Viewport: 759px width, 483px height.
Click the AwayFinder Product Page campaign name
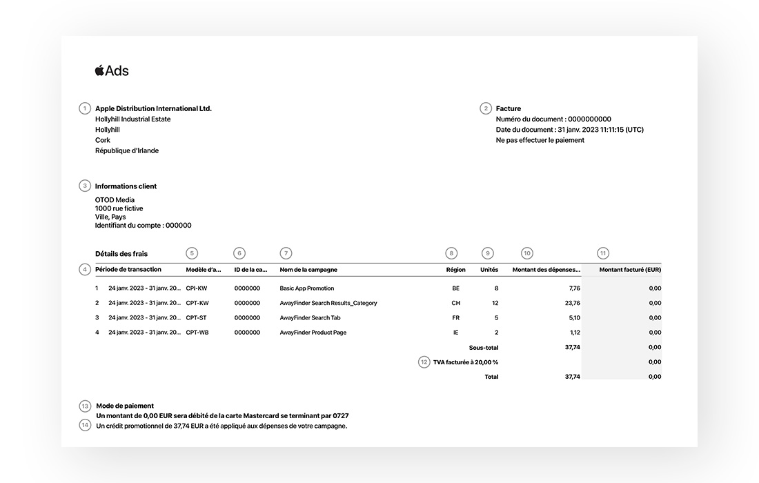tap(313, 333)
